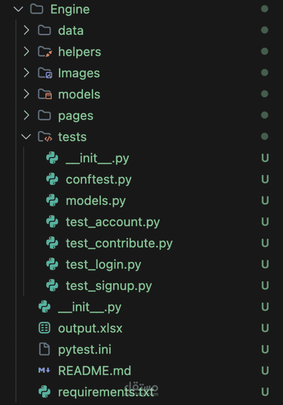The image size is (283, 405).
Task: Open test_contribute.py in the editor
Action: pyautogui.click(x=119, y=243)
